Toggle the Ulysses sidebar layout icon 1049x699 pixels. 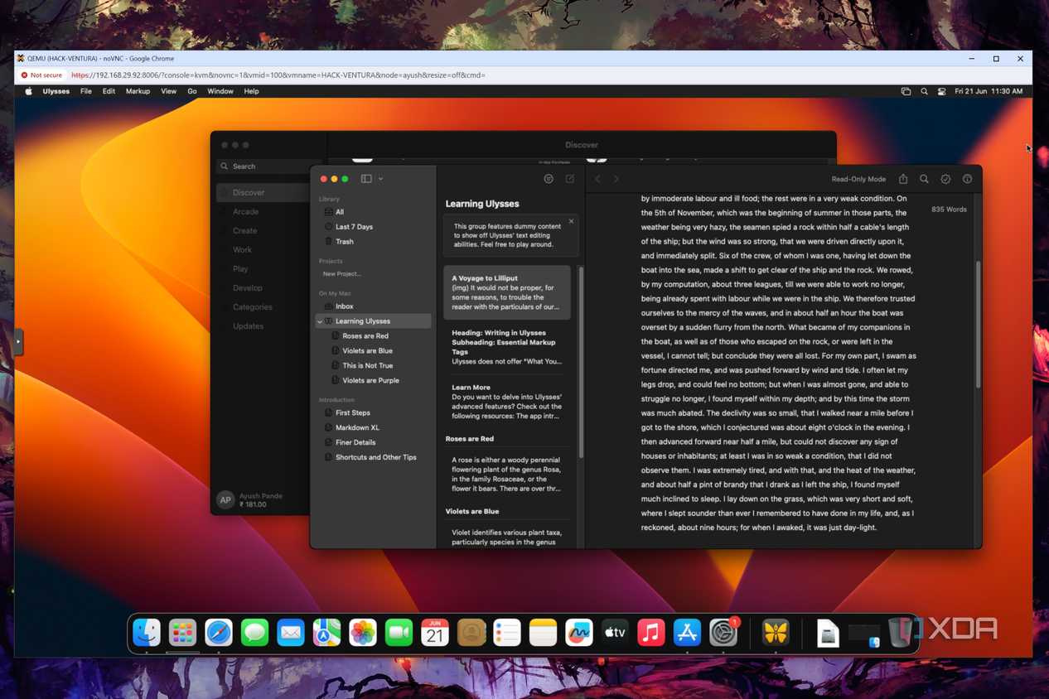[366, 179]
